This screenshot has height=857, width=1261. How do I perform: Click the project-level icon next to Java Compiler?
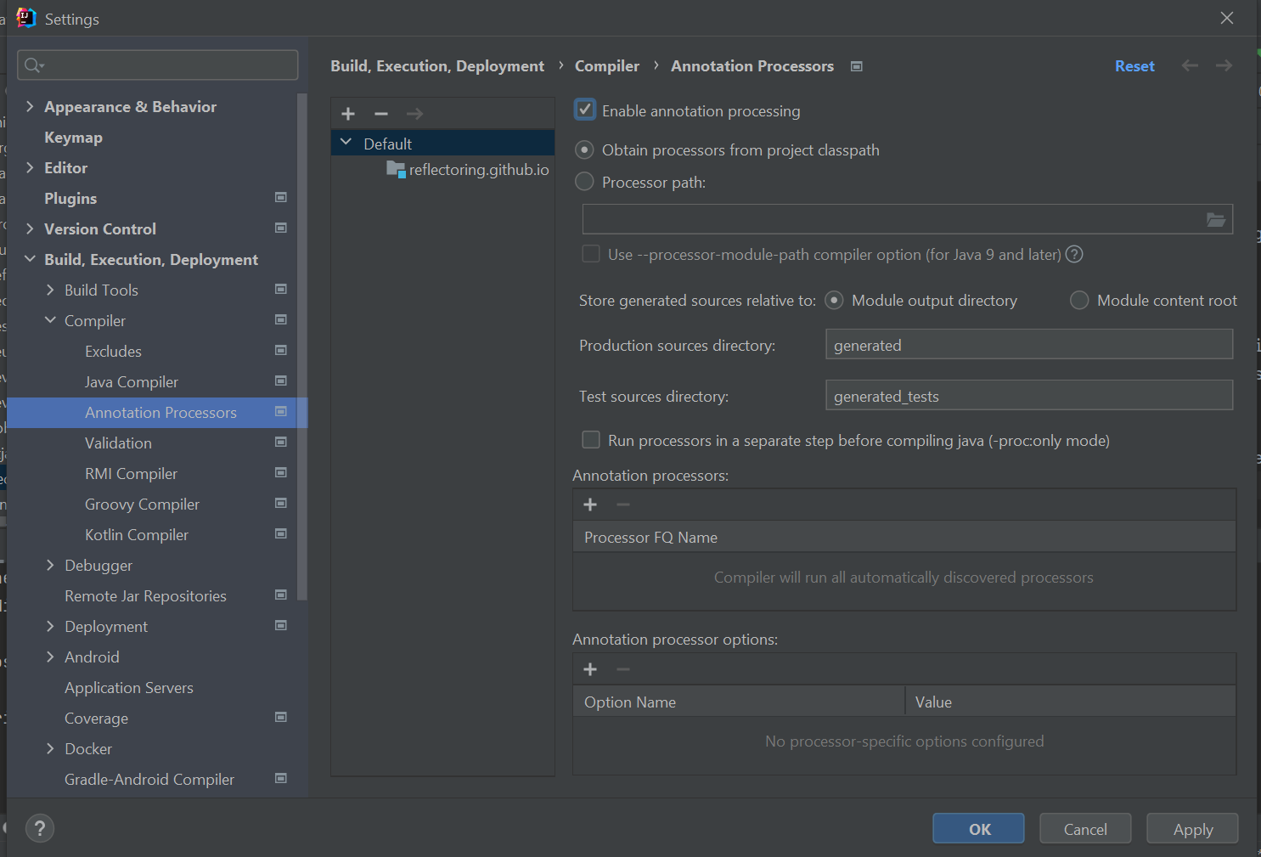[x=281, y=381]
